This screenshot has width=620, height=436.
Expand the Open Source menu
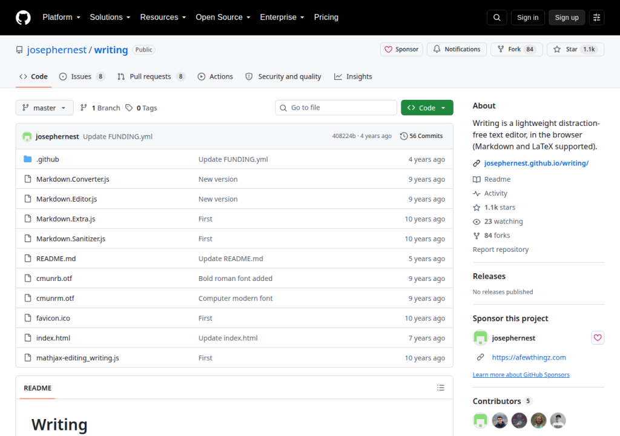[x=223, y=18]
